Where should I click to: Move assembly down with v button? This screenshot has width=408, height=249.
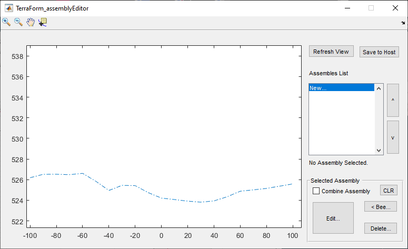(x=393, y=137)
